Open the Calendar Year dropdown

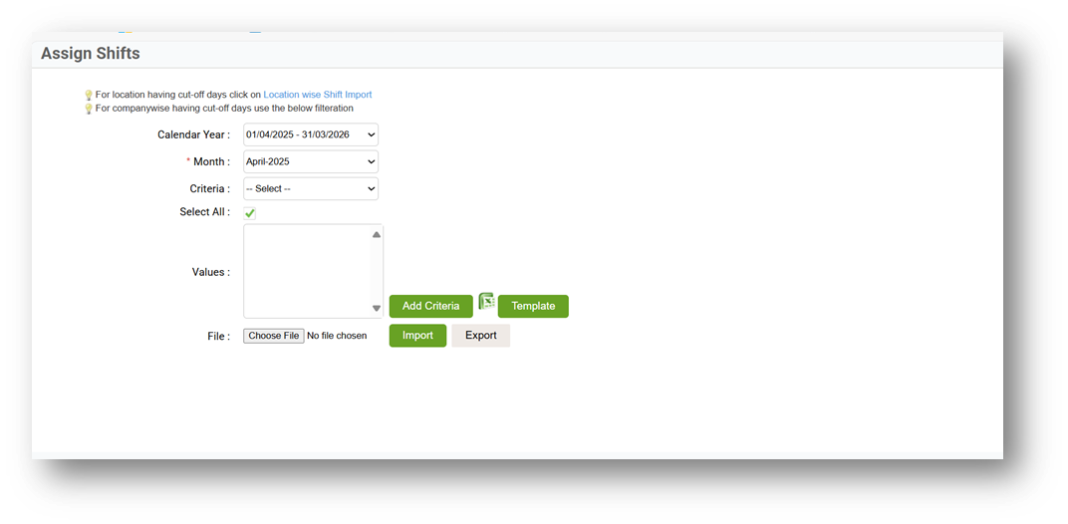coord(311,134)
